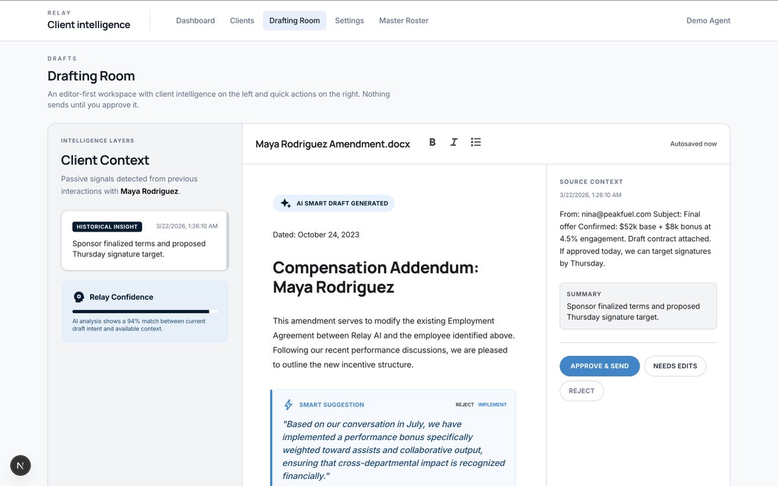Reject the smart suggestion

pos(465,404)
